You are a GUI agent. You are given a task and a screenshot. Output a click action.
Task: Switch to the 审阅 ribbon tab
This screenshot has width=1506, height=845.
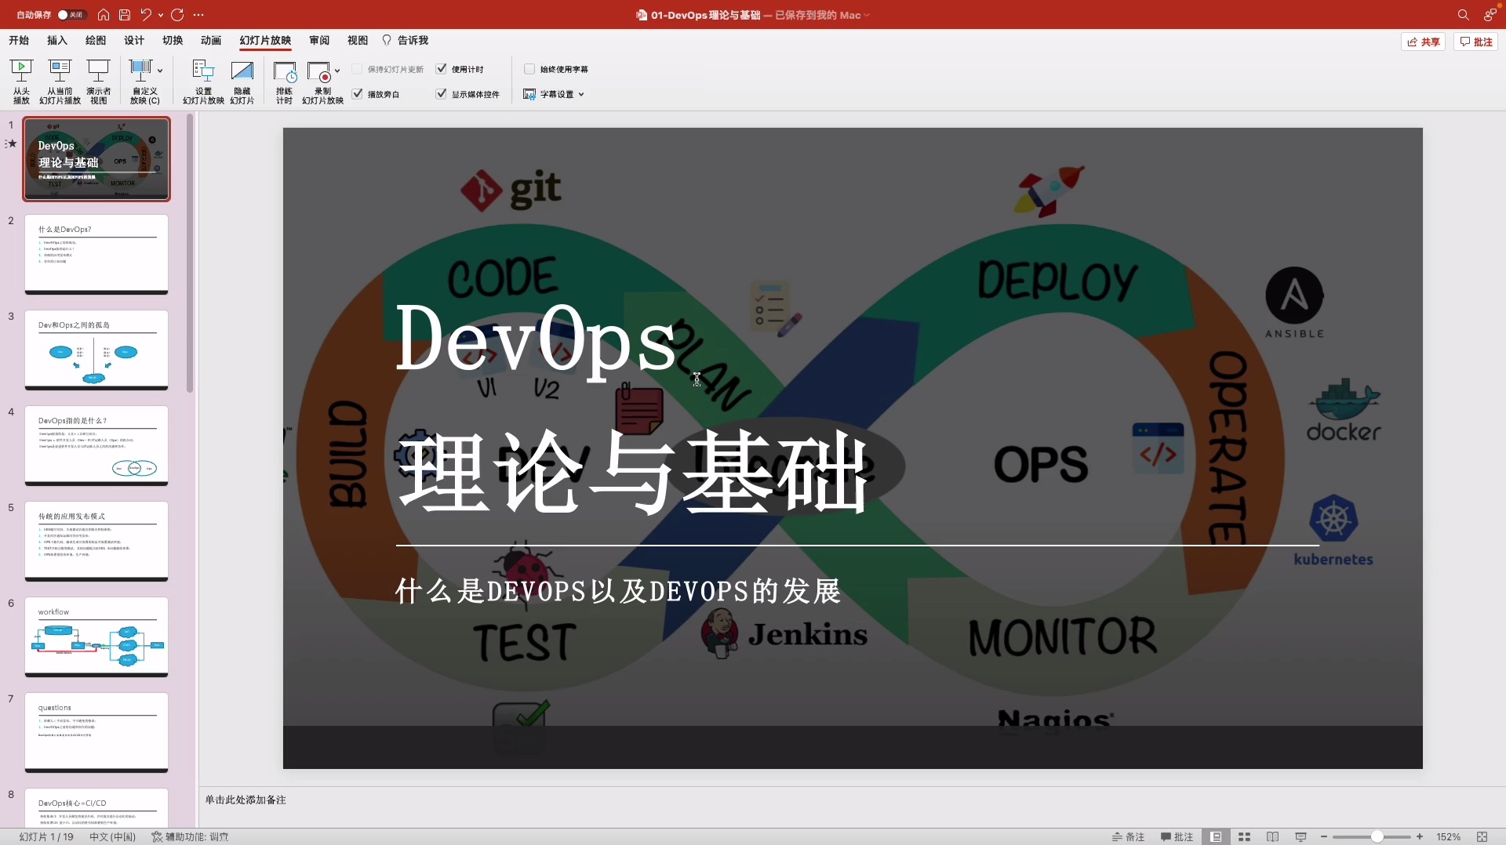point(318,41)
